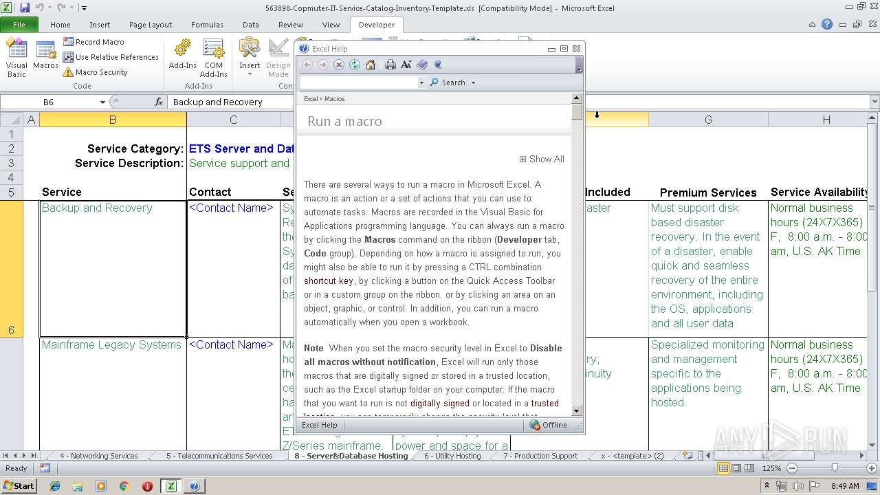
Task: Switch to the Formulas tab
Action: tap(207, 25)
